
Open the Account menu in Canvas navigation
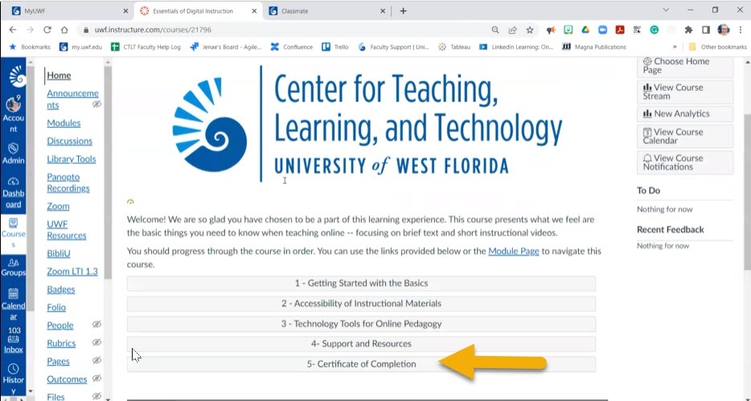coord(14,114)
